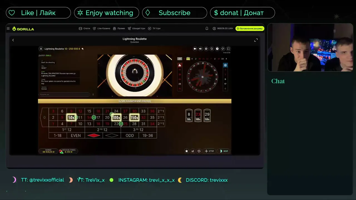Screen dimensions: 356x200
Task: Click the GORILLA logo
Action: coord(23,29)
